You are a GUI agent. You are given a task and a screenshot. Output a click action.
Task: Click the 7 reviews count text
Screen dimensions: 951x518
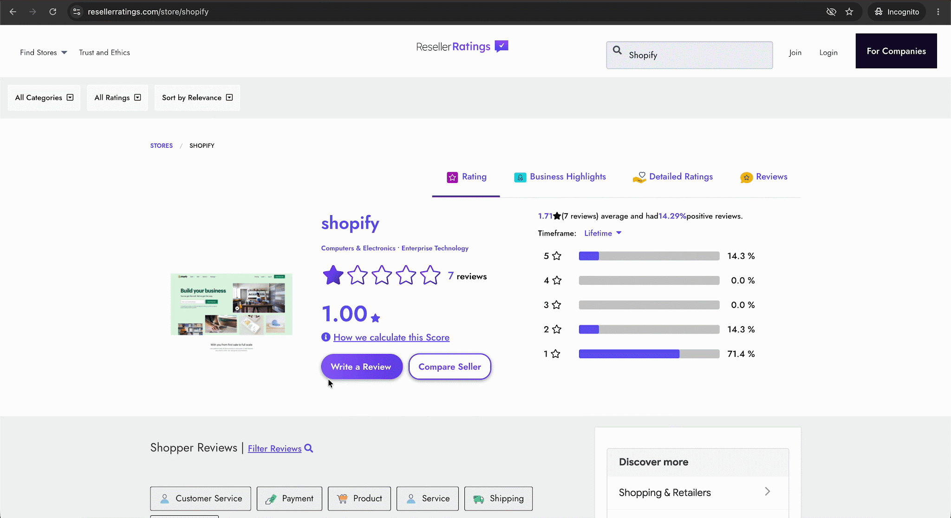coord(467,276)
